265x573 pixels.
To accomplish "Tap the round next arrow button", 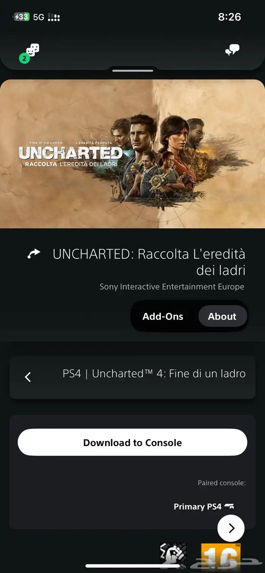I will pos(231,528).
